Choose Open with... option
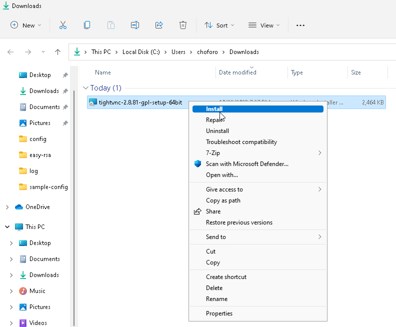The width and height of the screenshot is (396, 327). pyautogui.click(x=258, y=175)
